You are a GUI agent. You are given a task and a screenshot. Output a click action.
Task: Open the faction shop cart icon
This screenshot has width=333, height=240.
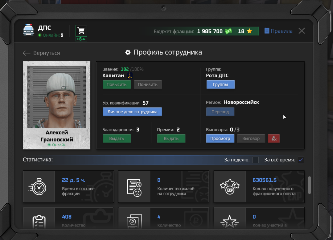click(81, 31)
